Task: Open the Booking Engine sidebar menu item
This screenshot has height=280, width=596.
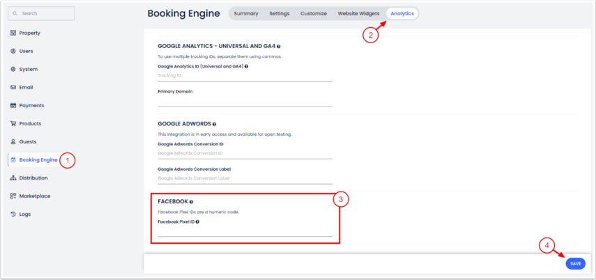Action: 38,160
